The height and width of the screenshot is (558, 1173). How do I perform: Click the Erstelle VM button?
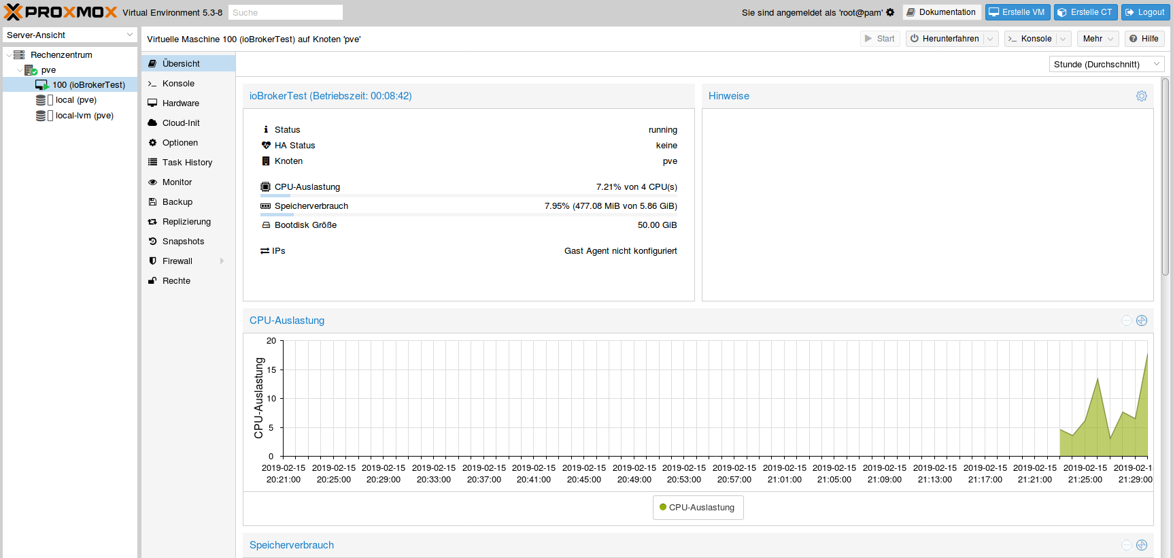click(x=1017, y=12)
